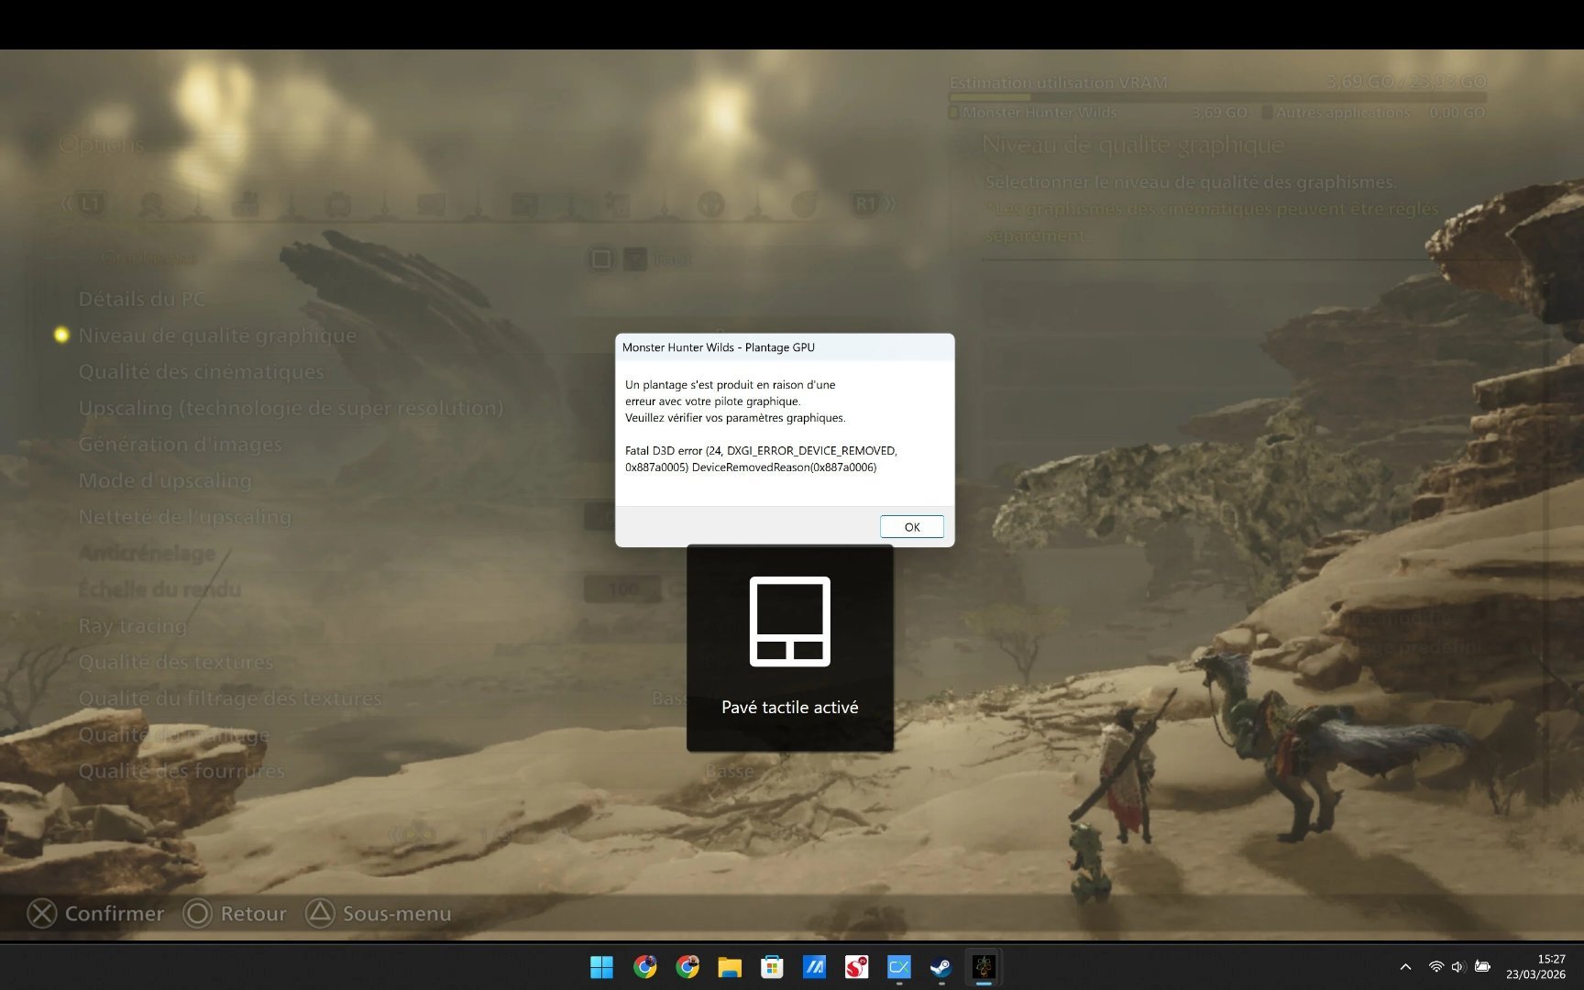Select the Netteté de l'upscaling option
This screenshot has width=1584, height=990.
click(x=185, y=517)
